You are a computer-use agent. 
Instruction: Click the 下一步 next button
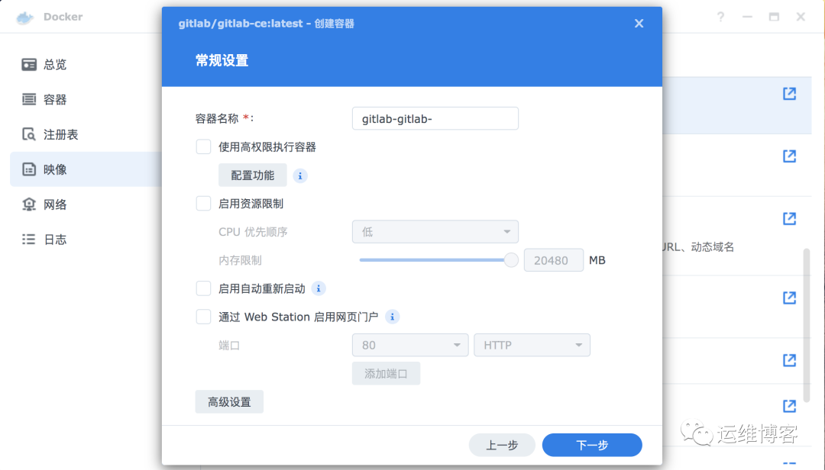[592, 446]
